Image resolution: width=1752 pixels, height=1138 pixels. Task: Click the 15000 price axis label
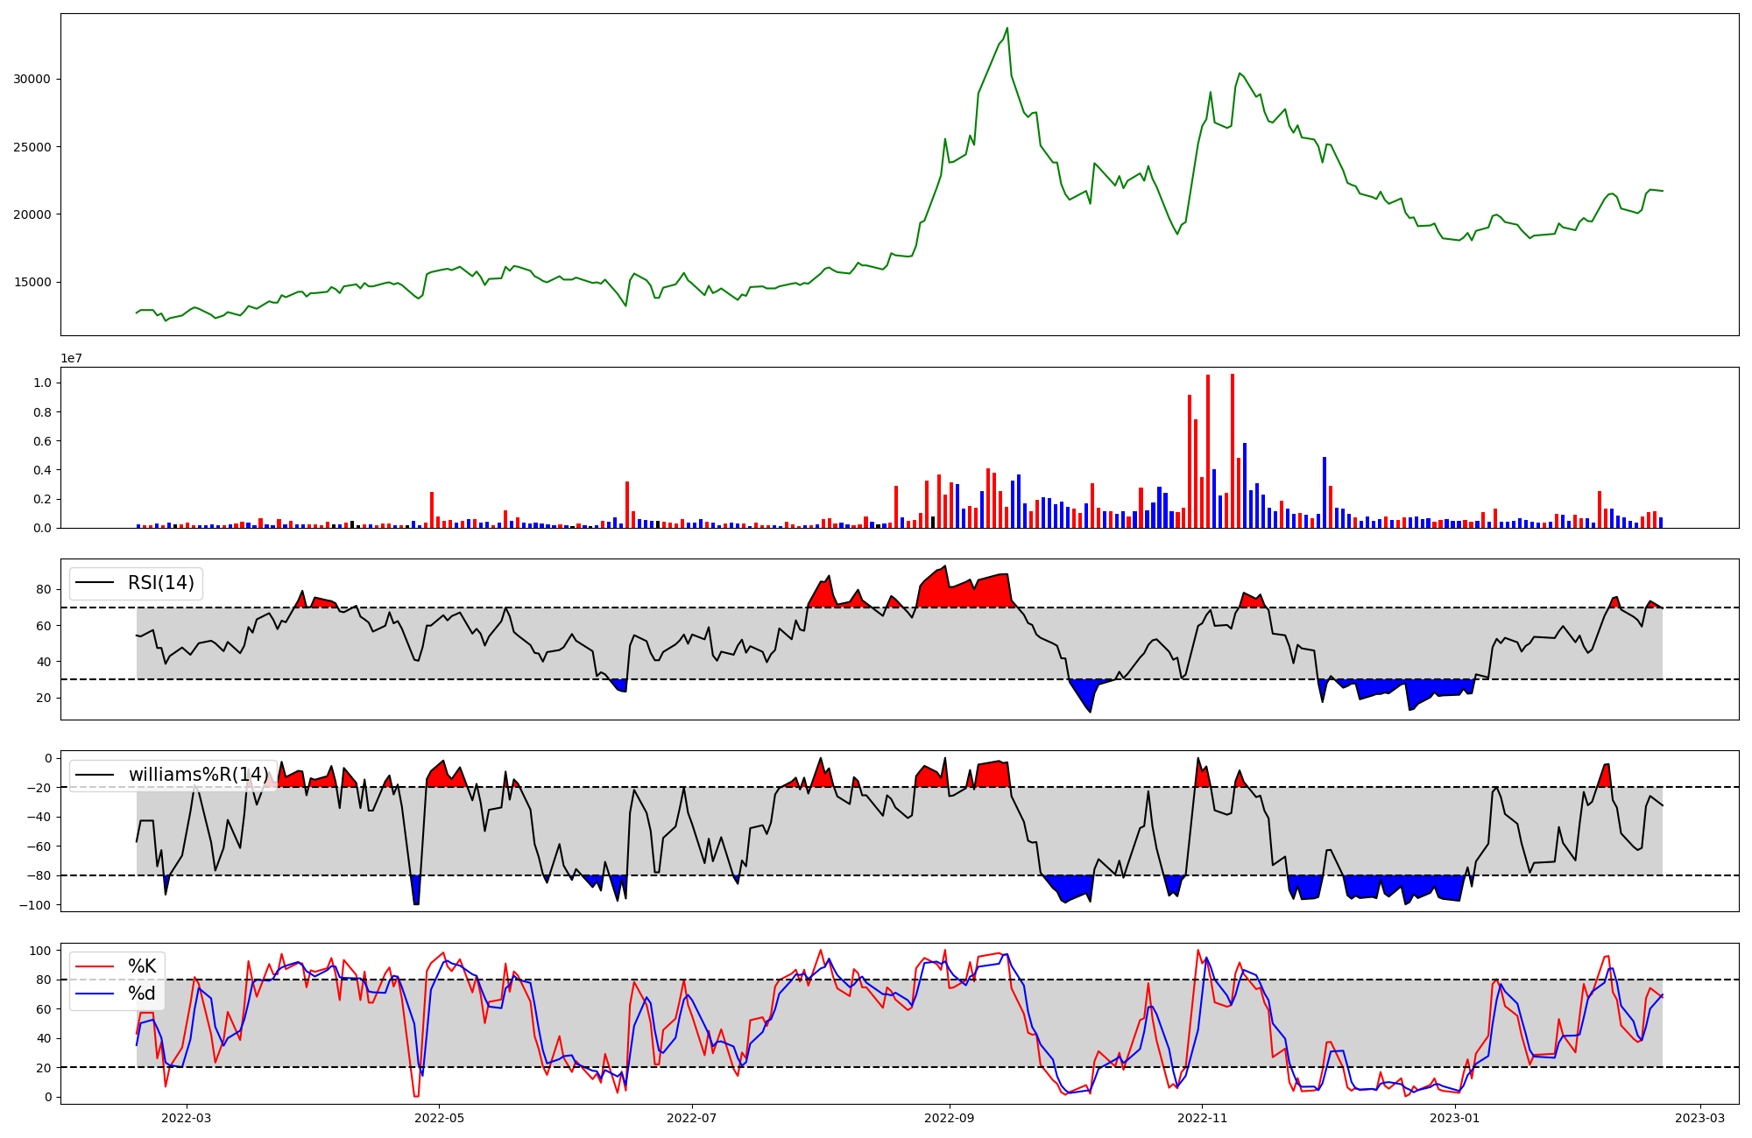coord(32,282)
